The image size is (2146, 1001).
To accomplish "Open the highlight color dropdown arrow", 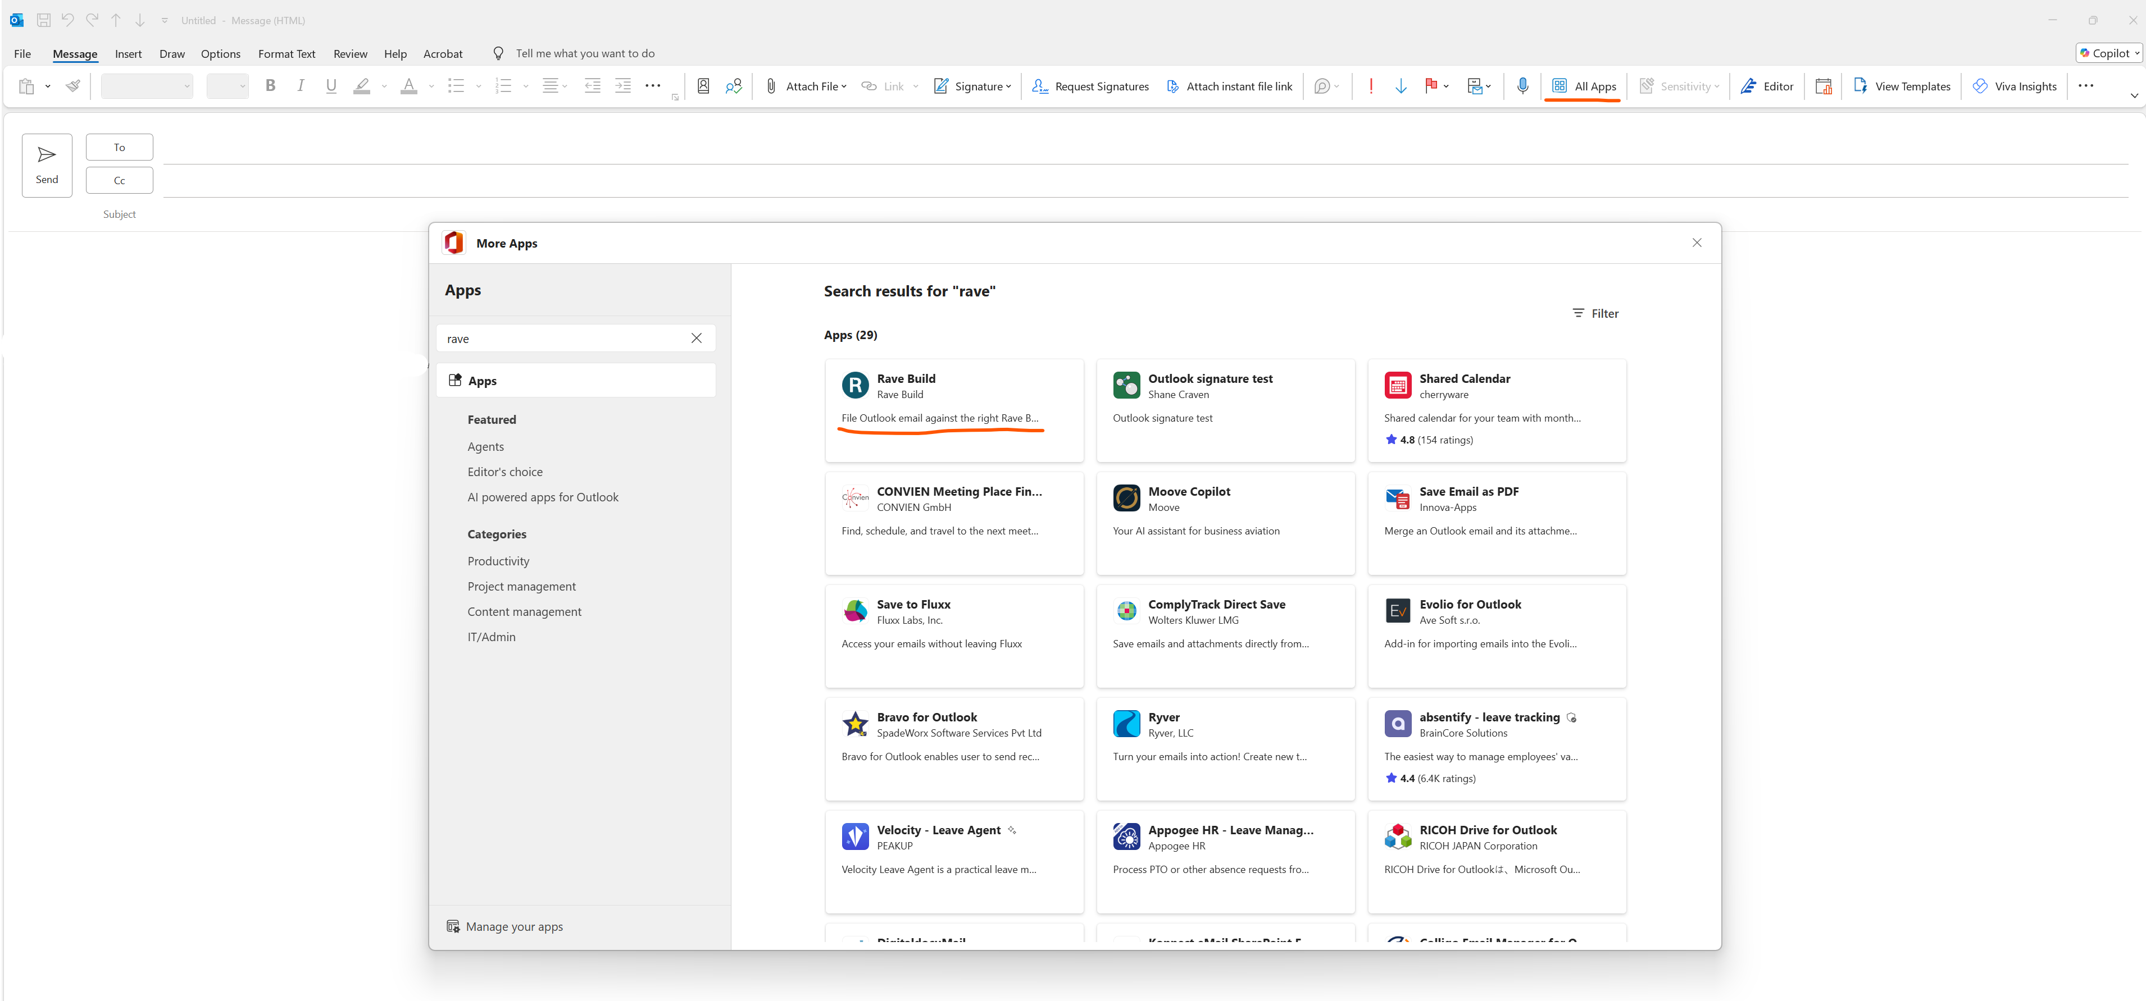I will tap(384, 86).
